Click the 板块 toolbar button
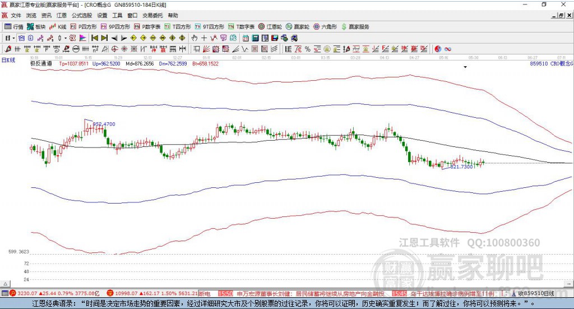 (x=36, y=27)
